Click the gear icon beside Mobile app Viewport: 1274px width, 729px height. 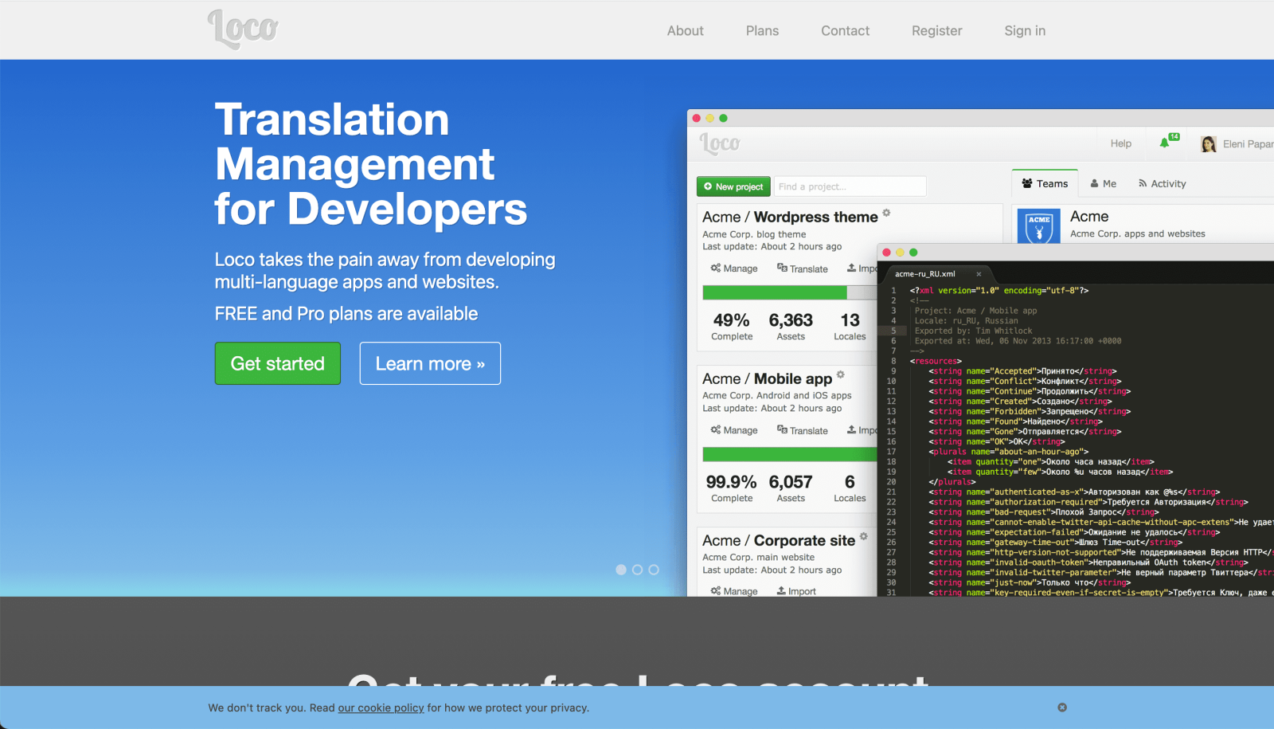pos(841,374)
